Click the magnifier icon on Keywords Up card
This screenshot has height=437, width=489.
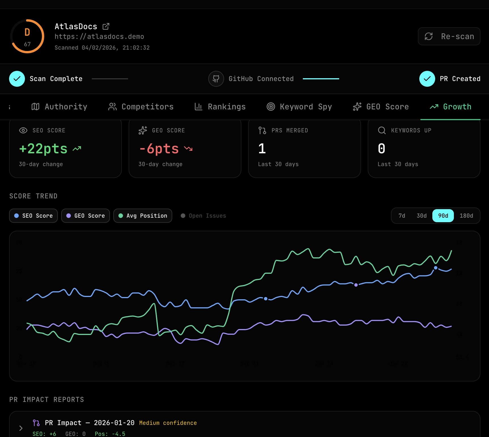click(382, 130)
